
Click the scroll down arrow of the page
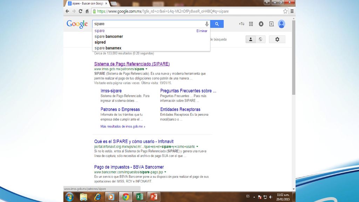pyautogui.click(x=293, y=189)
